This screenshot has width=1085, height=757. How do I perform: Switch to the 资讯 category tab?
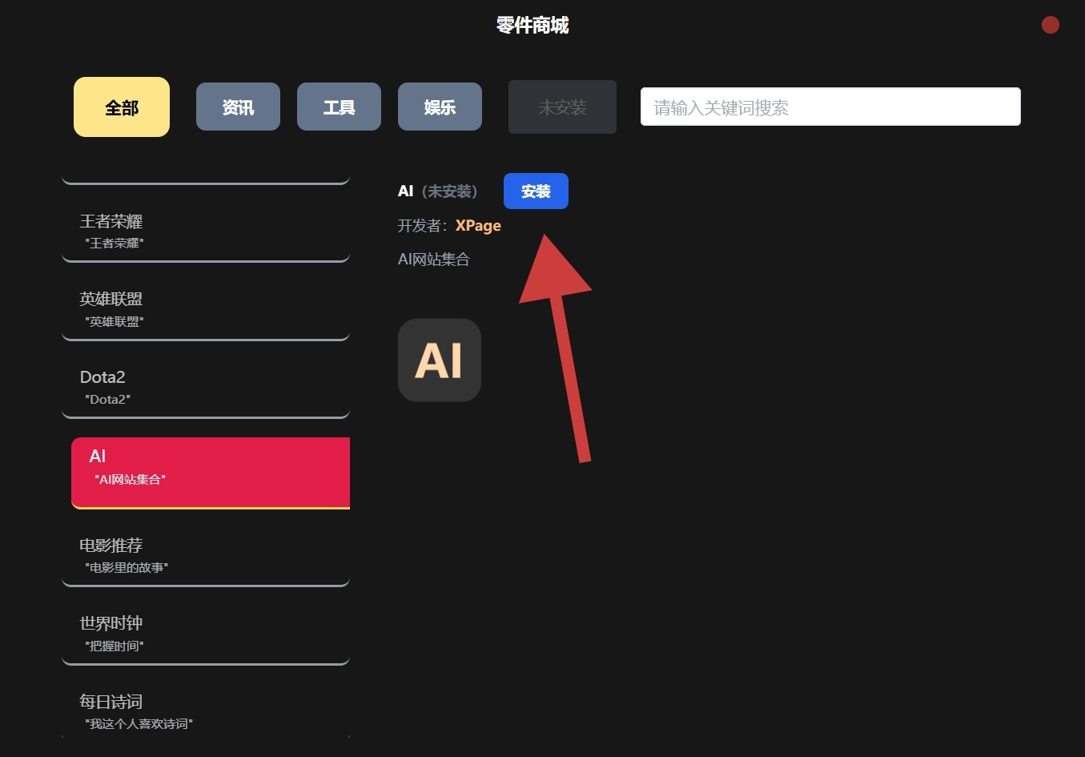click(x=238, y=107)
